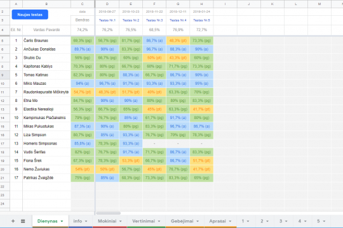Open sheet tab 3
This screenshot has width=343, height=228.
point(281,221)
